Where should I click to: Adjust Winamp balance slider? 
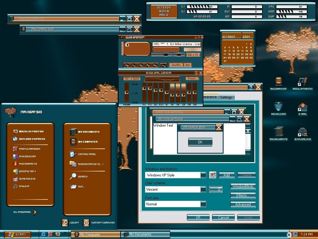179,55
